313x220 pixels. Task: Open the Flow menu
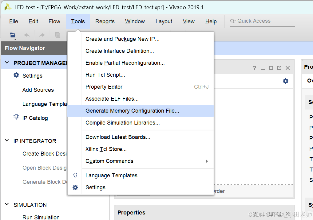(x=54, y=21)
